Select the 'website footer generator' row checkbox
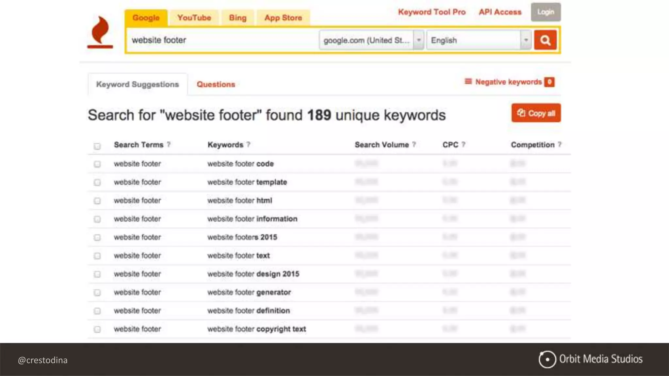 [x=97, y=292]
